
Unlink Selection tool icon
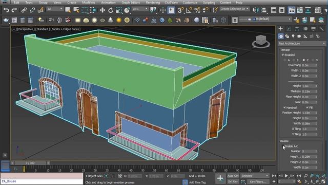(32, 10)
